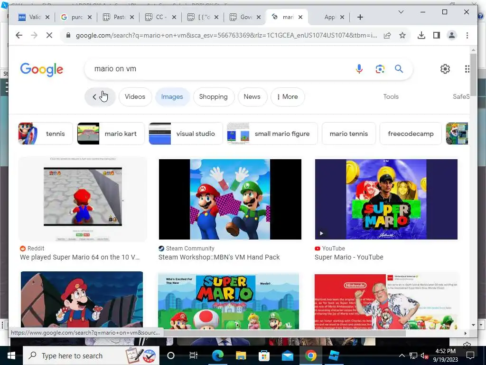The width and height of the screenshot is (486, 365).
Task: Open the Reddit Super Mario 64 result link
Action: pos(80,257)
